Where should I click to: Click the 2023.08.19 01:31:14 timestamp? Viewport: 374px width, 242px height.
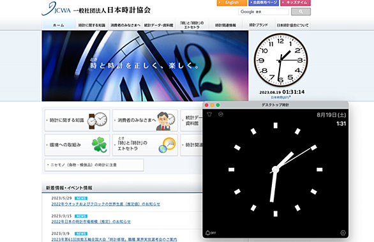(x=282, y=92)
